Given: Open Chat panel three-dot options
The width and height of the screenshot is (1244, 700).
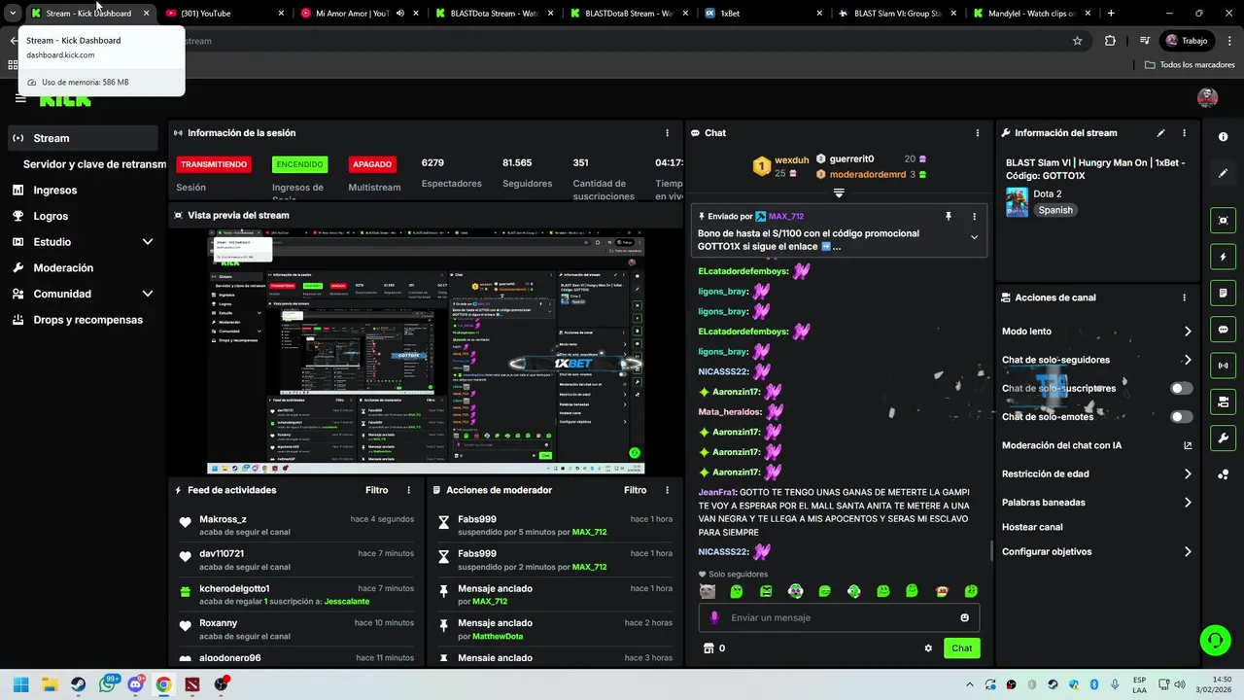Looking at the screenshot, I should click(x=978, y=133).
